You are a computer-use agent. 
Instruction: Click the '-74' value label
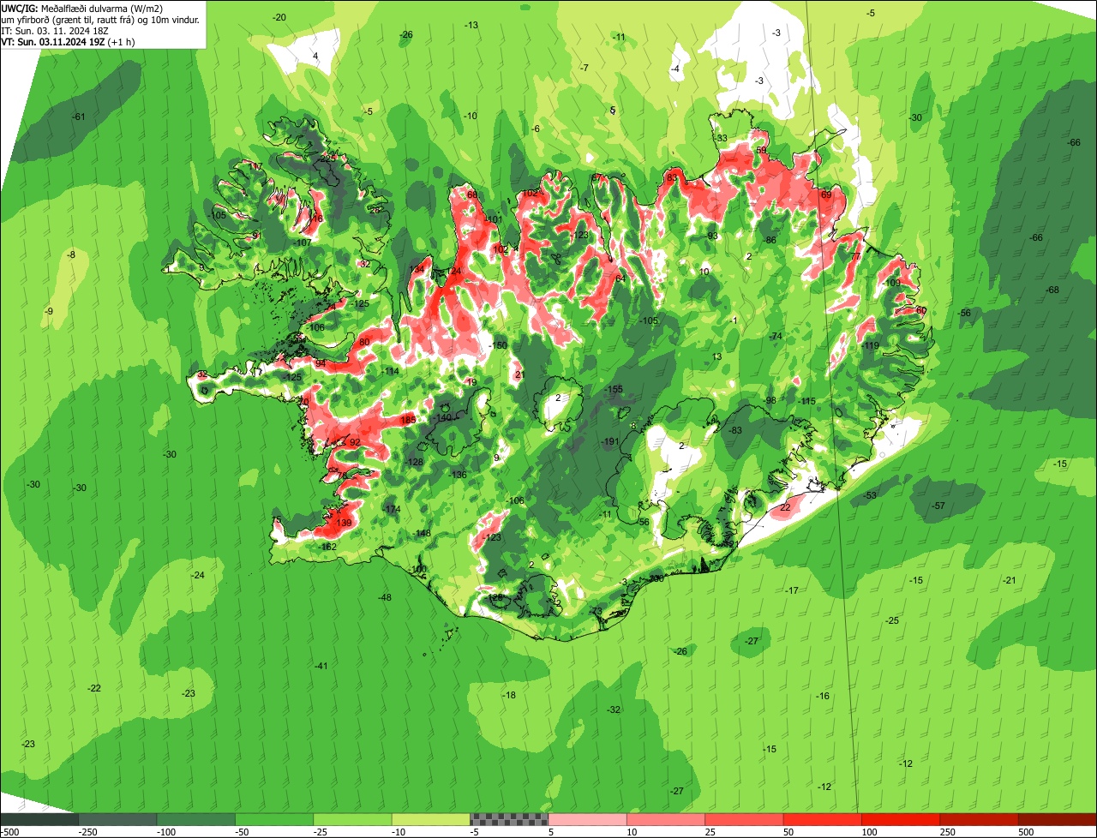click(776, 337)
